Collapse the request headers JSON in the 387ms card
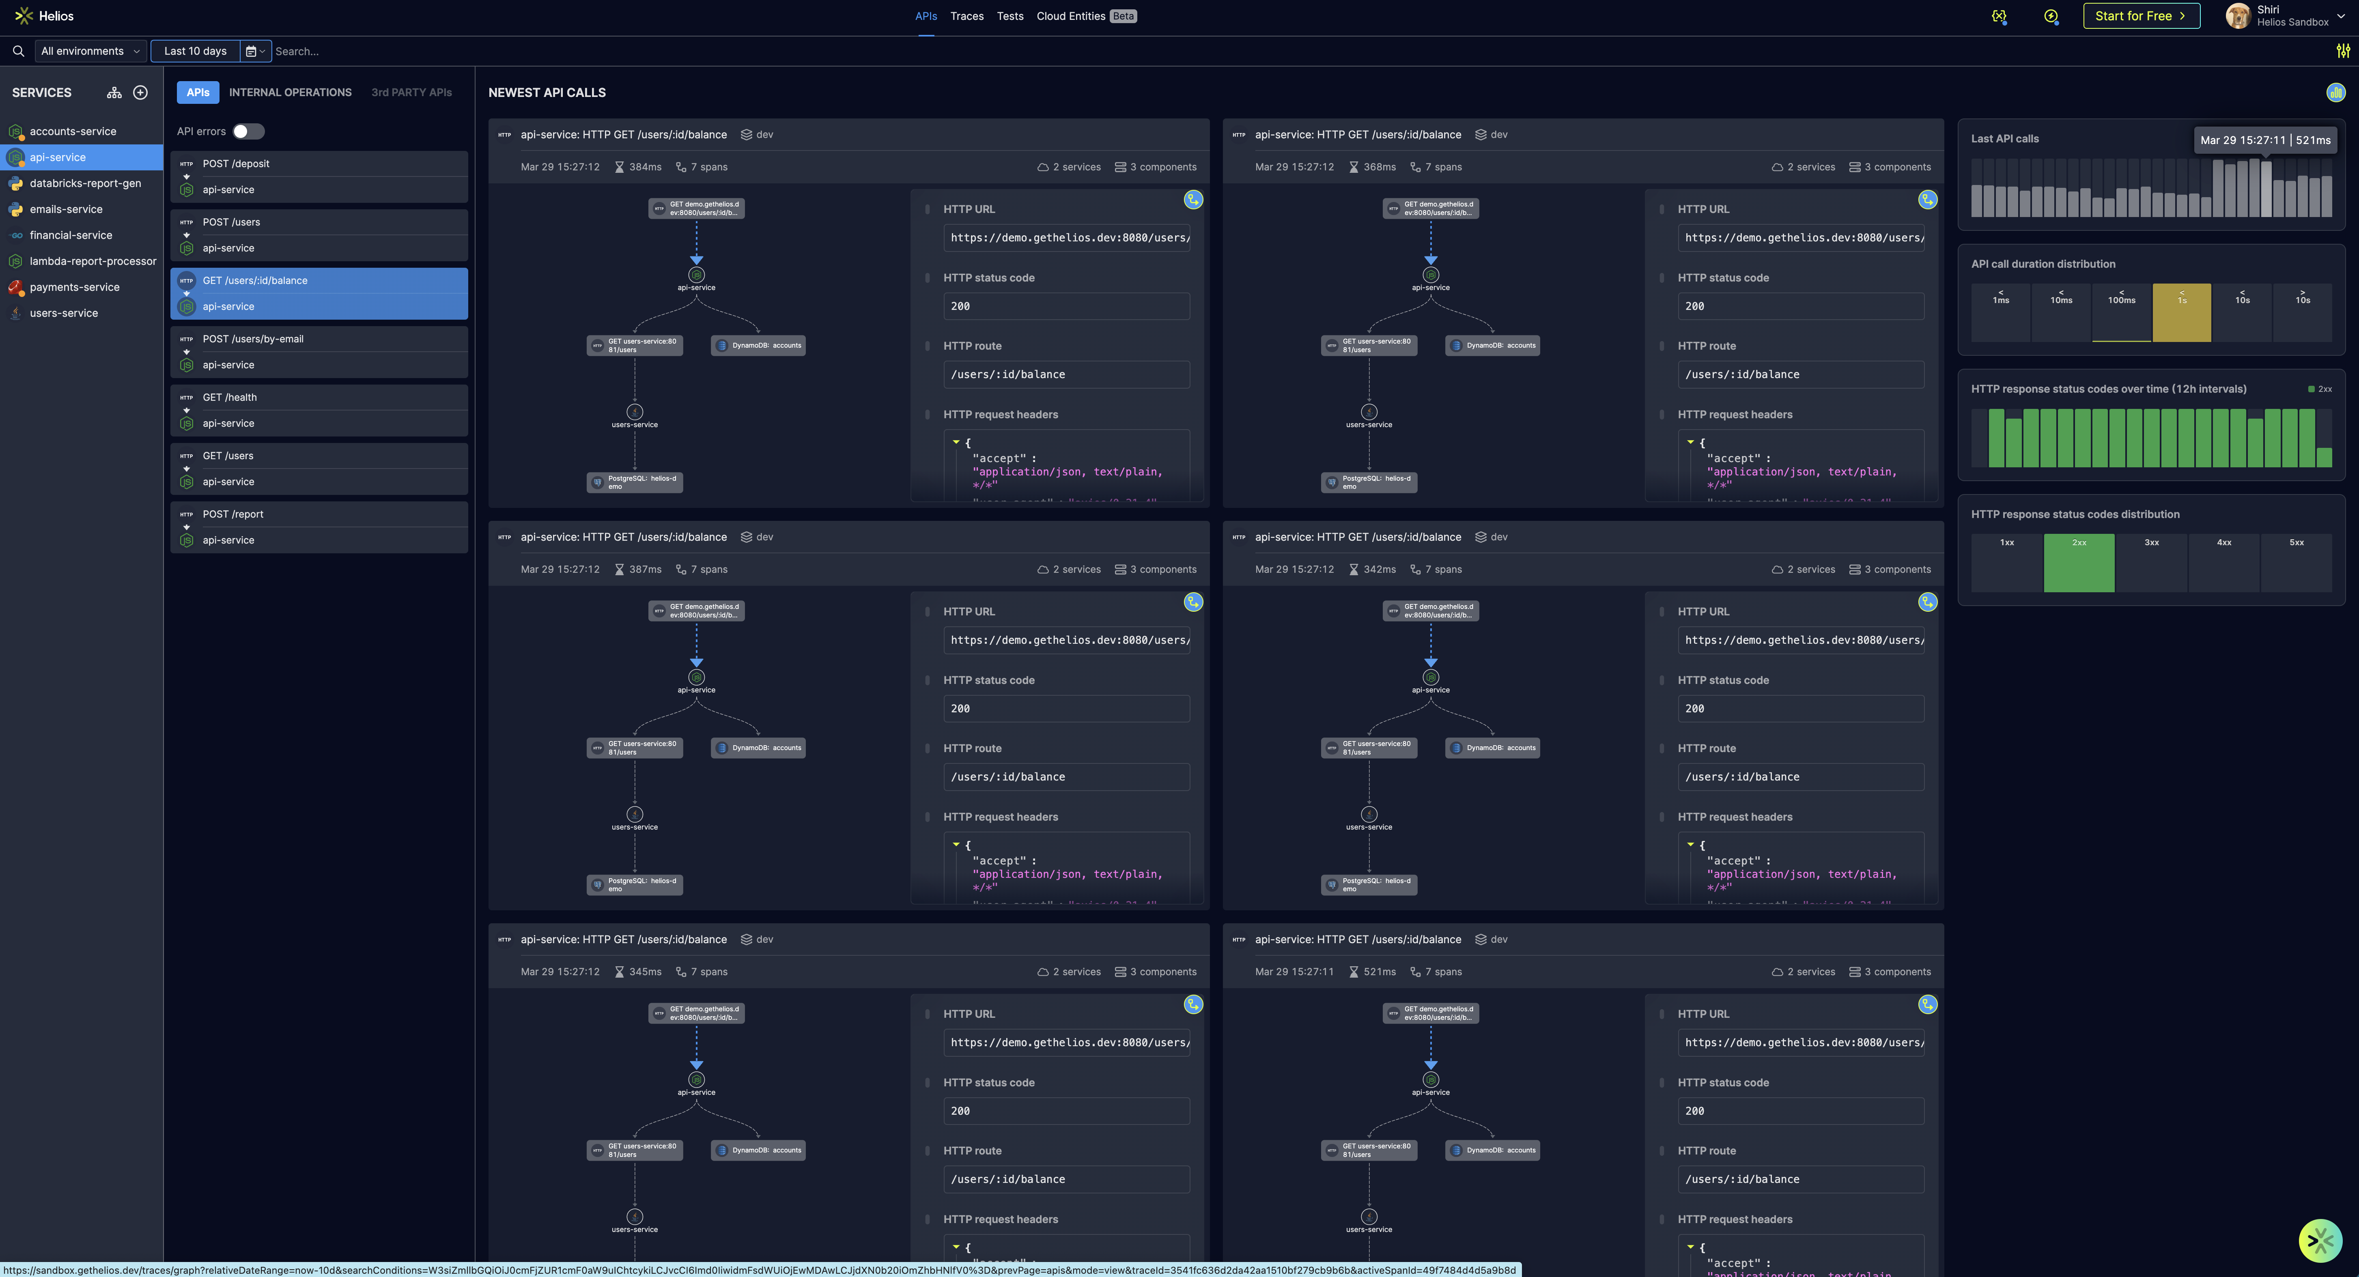This screenshot has height=1277, width=2359. 956,845
